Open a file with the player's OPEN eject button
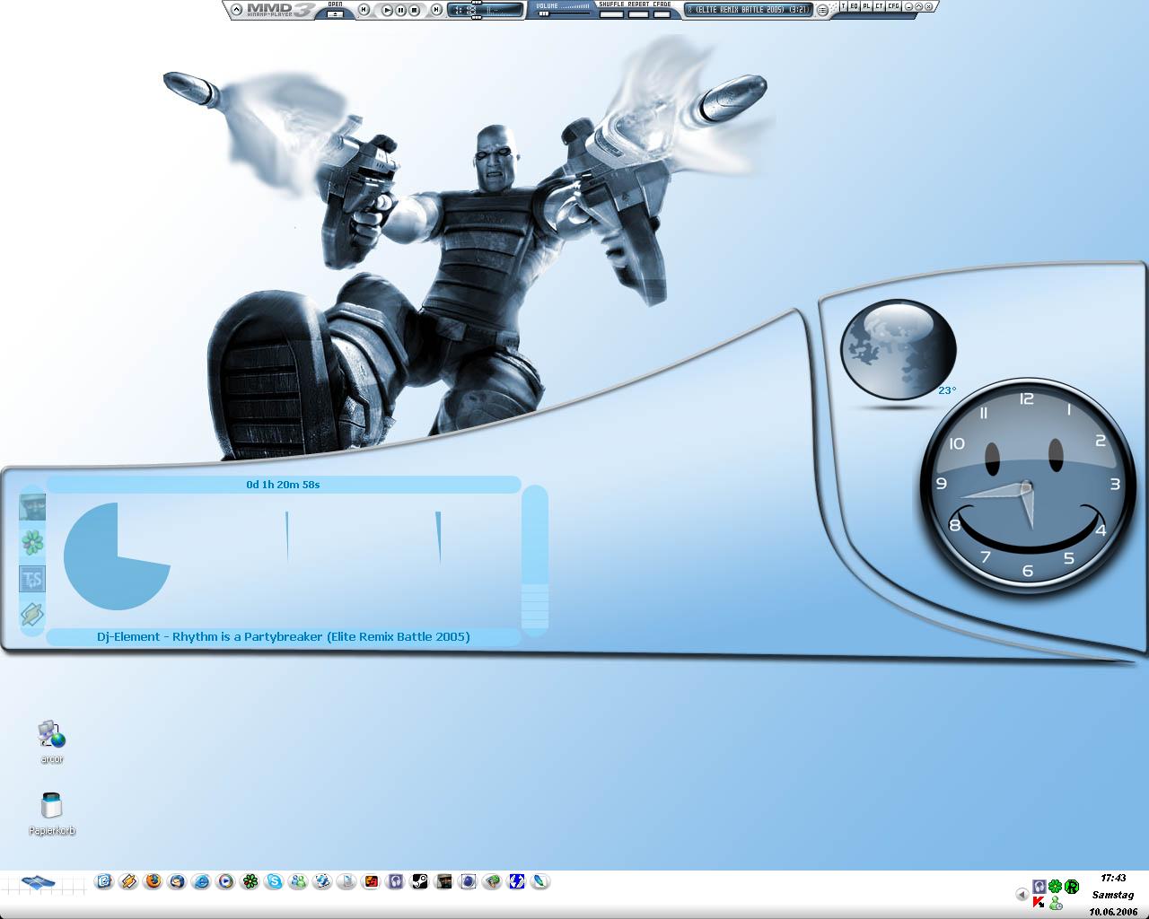 click(x=335, y=13)
